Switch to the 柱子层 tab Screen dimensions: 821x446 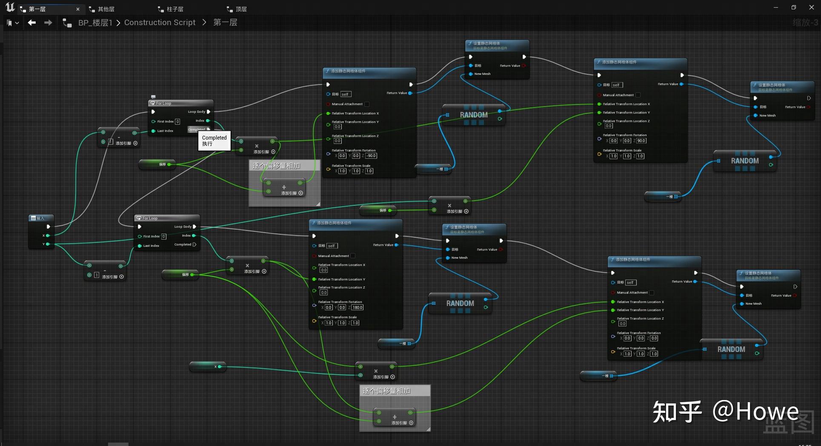point(171,9)
